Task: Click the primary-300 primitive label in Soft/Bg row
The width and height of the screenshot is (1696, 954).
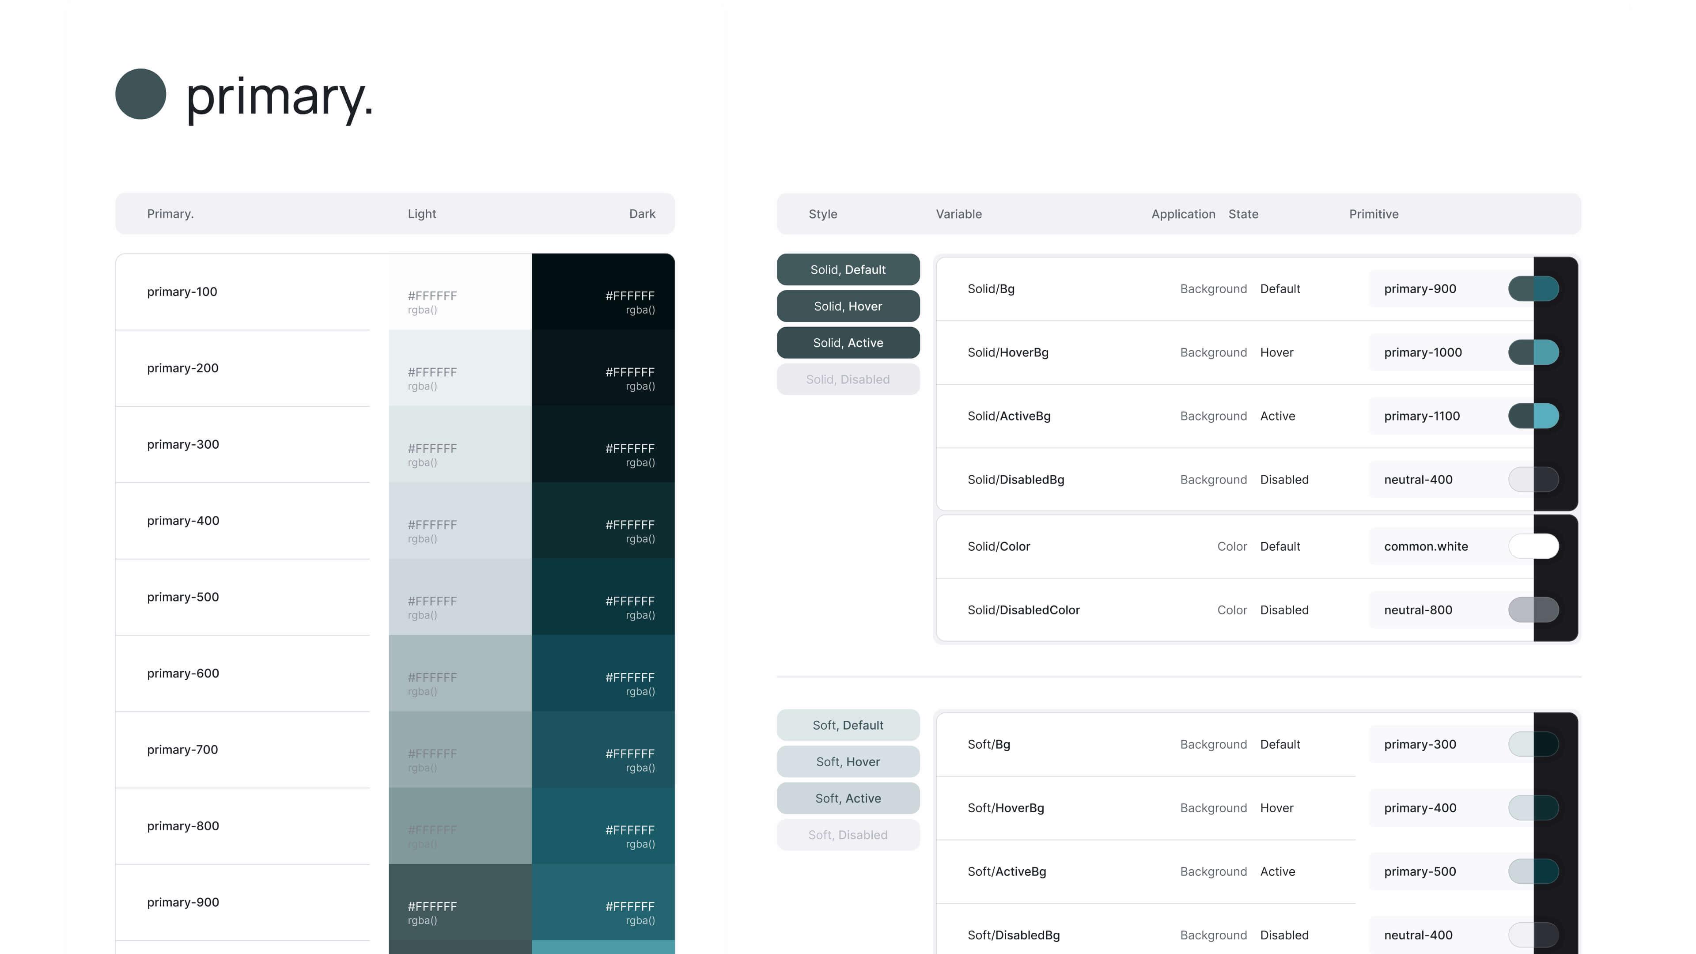Action: [x=1420, y=744]
